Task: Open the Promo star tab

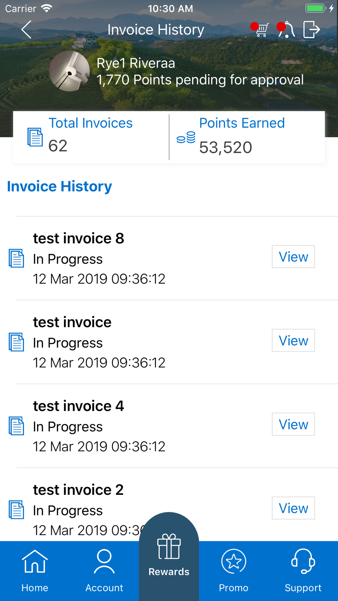Action: [234, 571]
